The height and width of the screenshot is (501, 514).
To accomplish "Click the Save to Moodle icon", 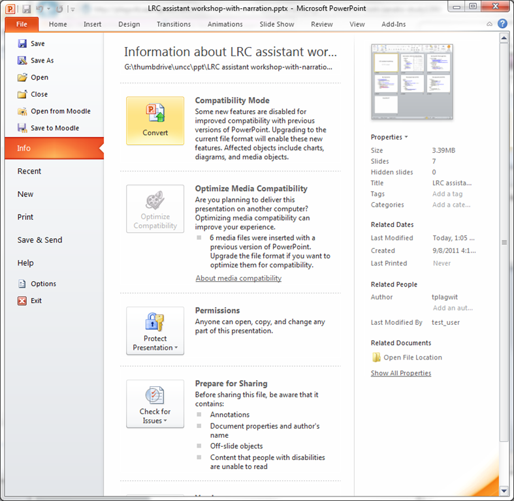I will 22,128.
